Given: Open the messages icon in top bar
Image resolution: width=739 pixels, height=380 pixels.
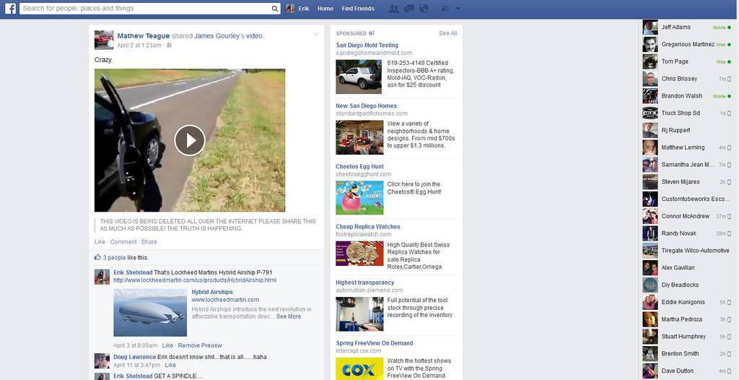Looking at the screenshot, I should tap(409, 9).
